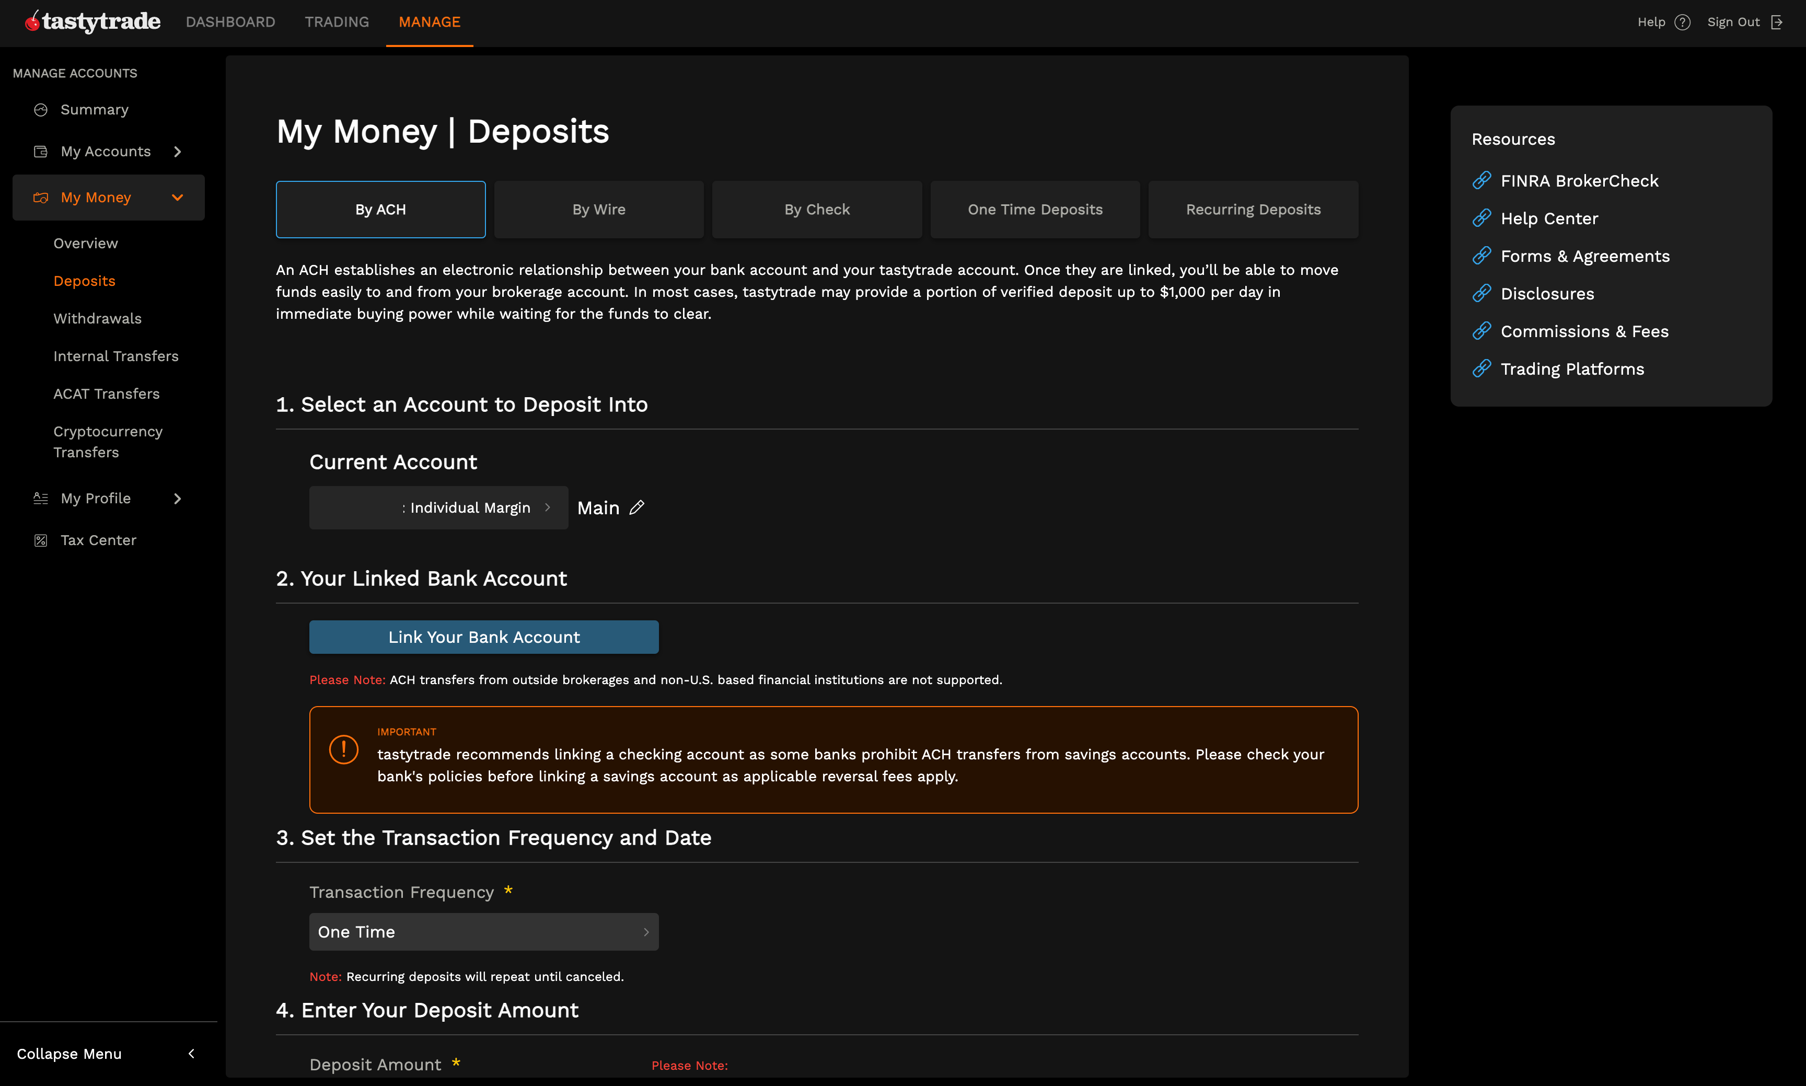This screenshot has width=1806, height=1086.
Task: Collapse the My Money section
Action: pyautogui.click(x=178, y=197)
